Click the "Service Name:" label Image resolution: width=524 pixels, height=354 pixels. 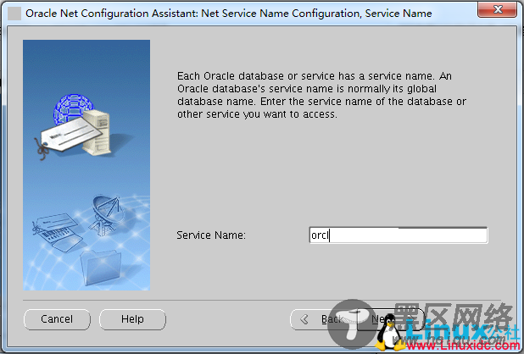coord(211,235)
